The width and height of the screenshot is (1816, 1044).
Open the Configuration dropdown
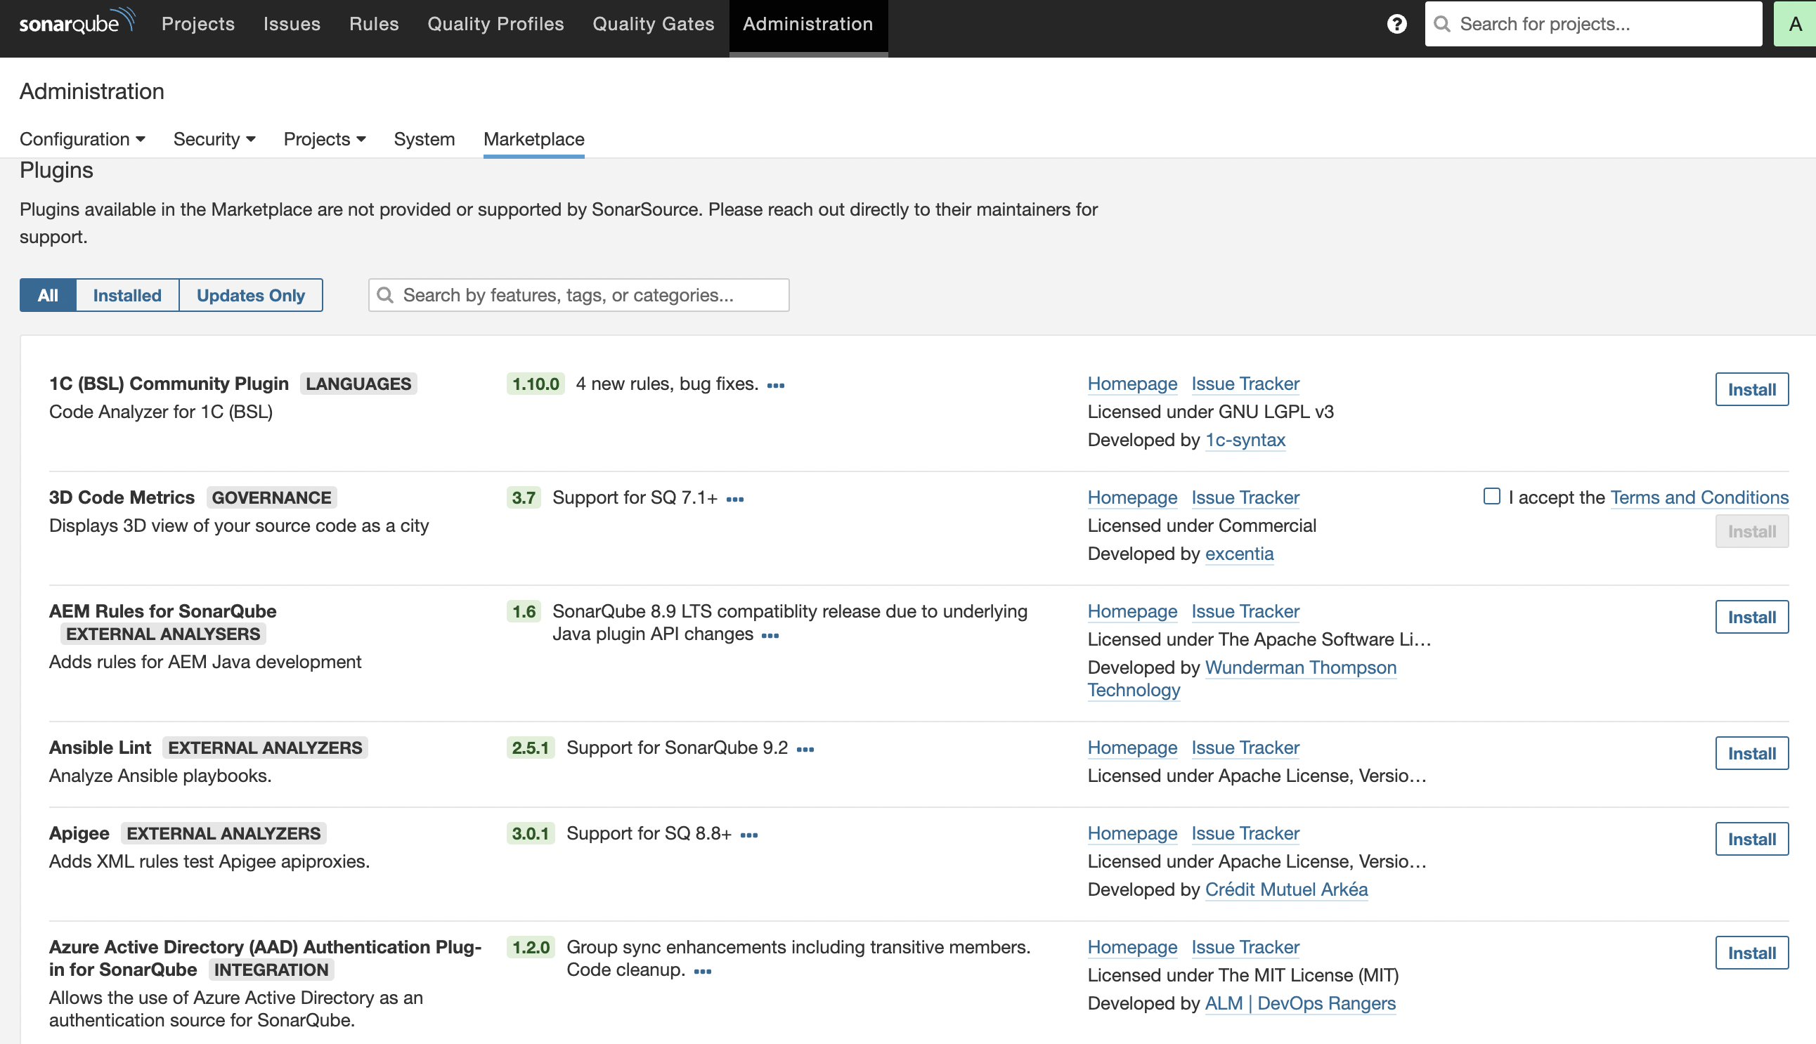click(82, 139)
